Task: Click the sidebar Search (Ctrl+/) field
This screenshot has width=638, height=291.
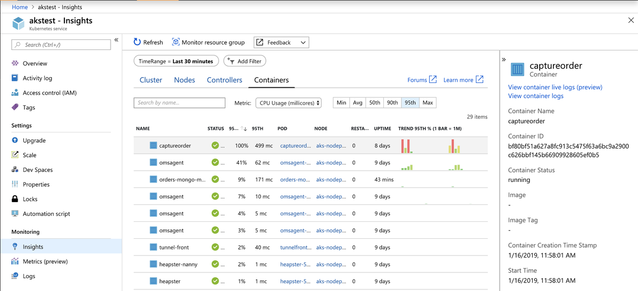Action: [x=61, y=45]
